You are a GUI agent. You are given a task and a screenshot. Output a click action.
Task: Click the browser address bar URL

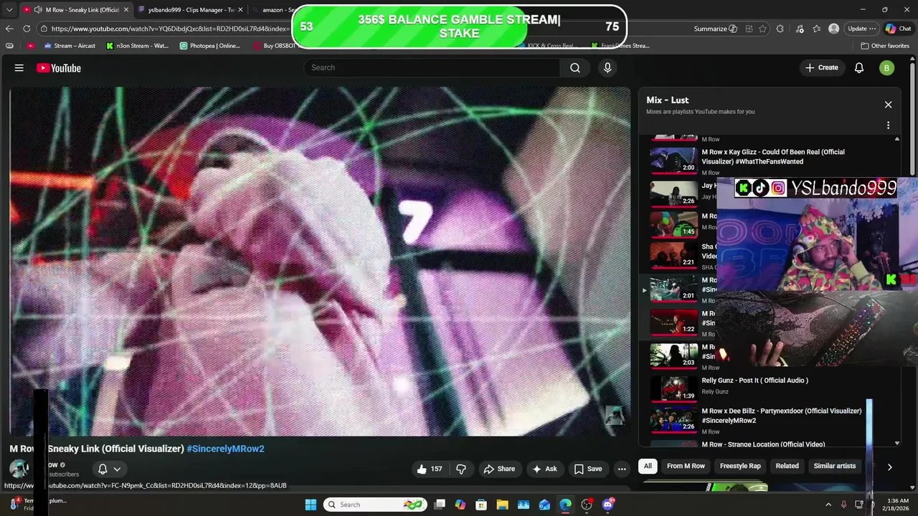tap(170, 29)
